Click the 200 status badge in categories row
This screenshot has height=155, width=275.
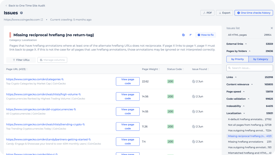171,81
